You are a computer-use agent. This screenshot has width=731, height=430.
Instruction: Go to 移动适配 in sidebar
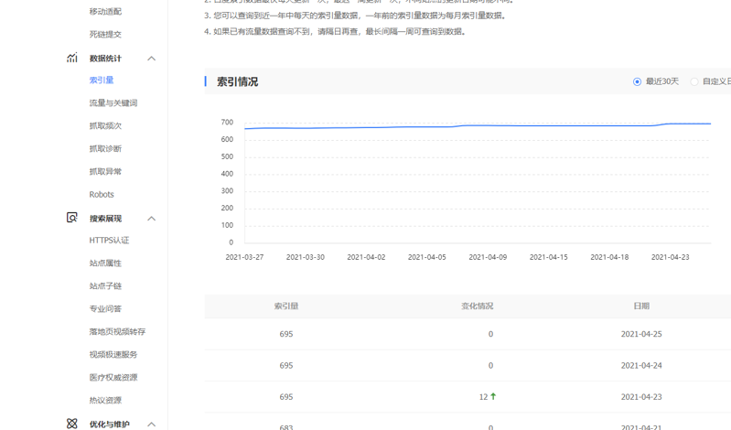[x=105, y=12]
